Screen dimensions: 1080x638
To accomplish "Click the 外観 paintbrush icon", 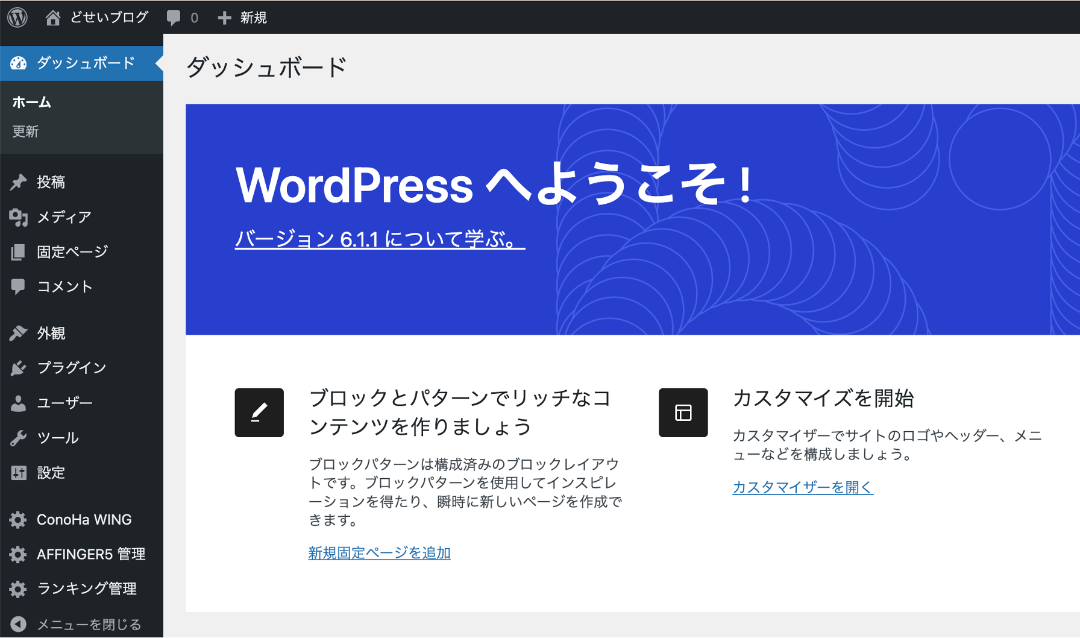I will [19, 333].
